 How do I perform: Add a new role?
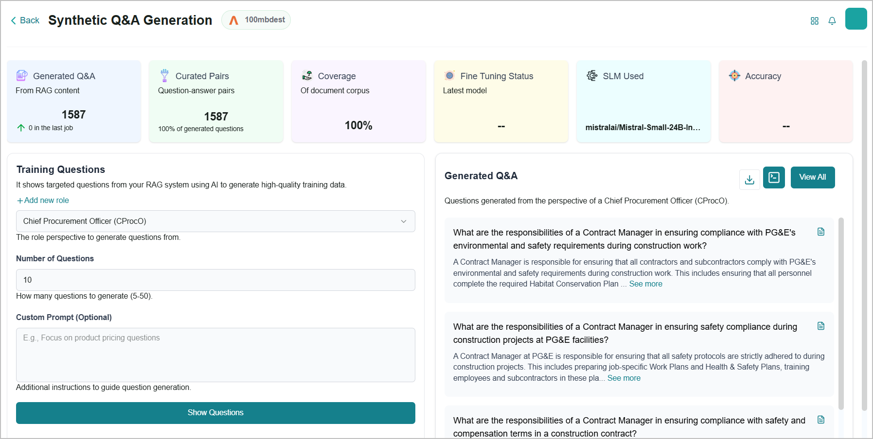coord(43,200)
